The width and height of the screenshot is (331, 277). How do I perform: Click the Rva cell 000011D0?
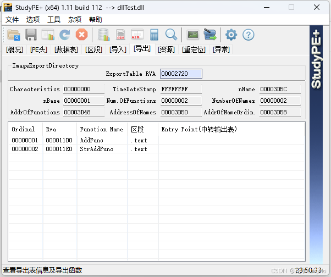point(59,140)
